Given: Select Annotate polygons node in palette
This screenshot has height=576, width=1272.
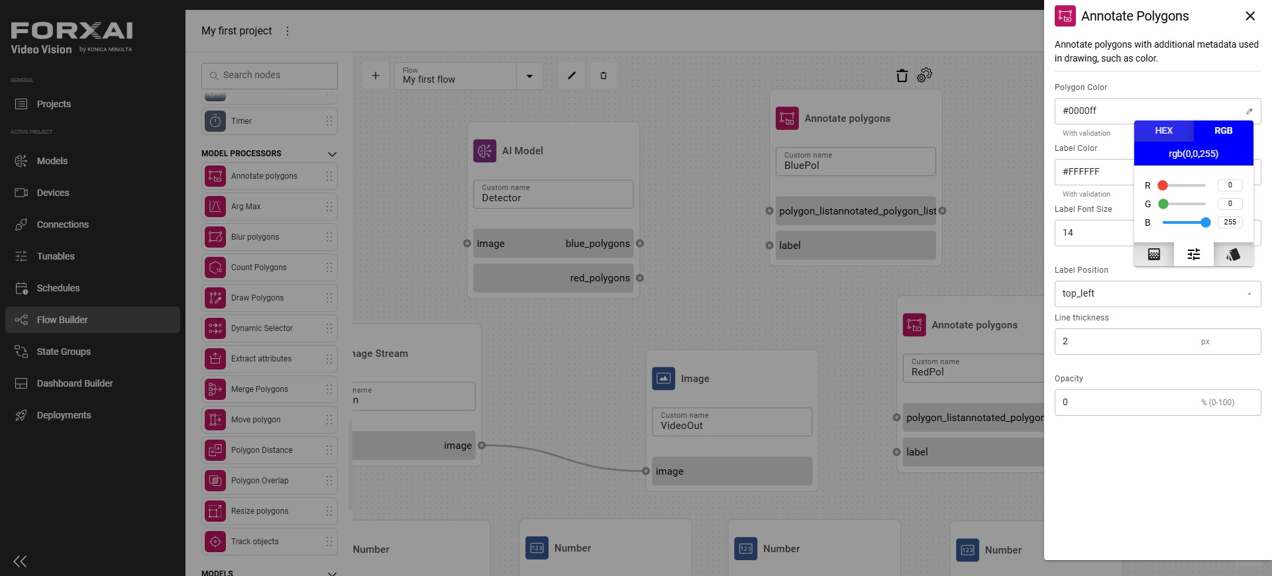Looking at the screenshot, I should click(x=270, y=176).
